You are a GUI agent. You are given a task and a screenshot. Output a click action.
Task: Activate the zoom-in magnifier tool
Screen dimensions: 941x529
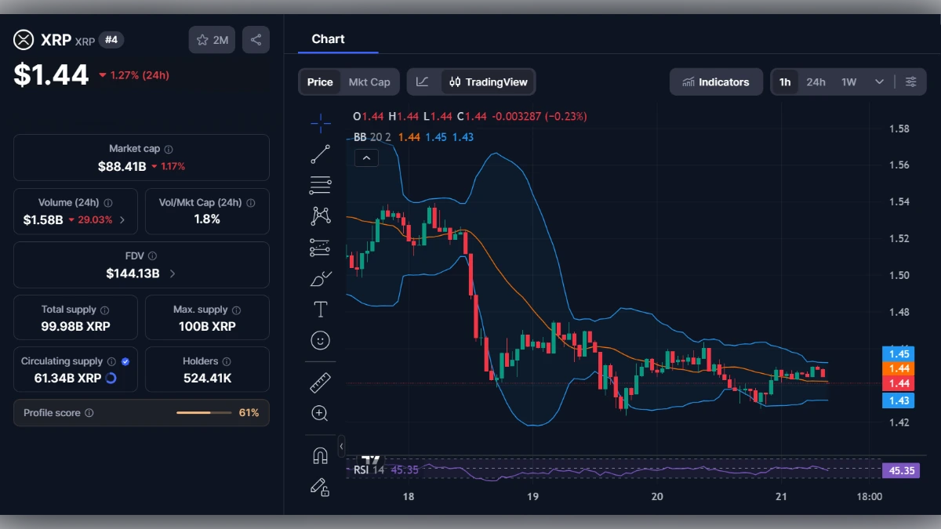click(320, 413)
